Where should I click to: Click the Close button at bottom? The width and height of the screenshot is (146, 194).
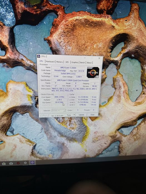tap(92, 115)
